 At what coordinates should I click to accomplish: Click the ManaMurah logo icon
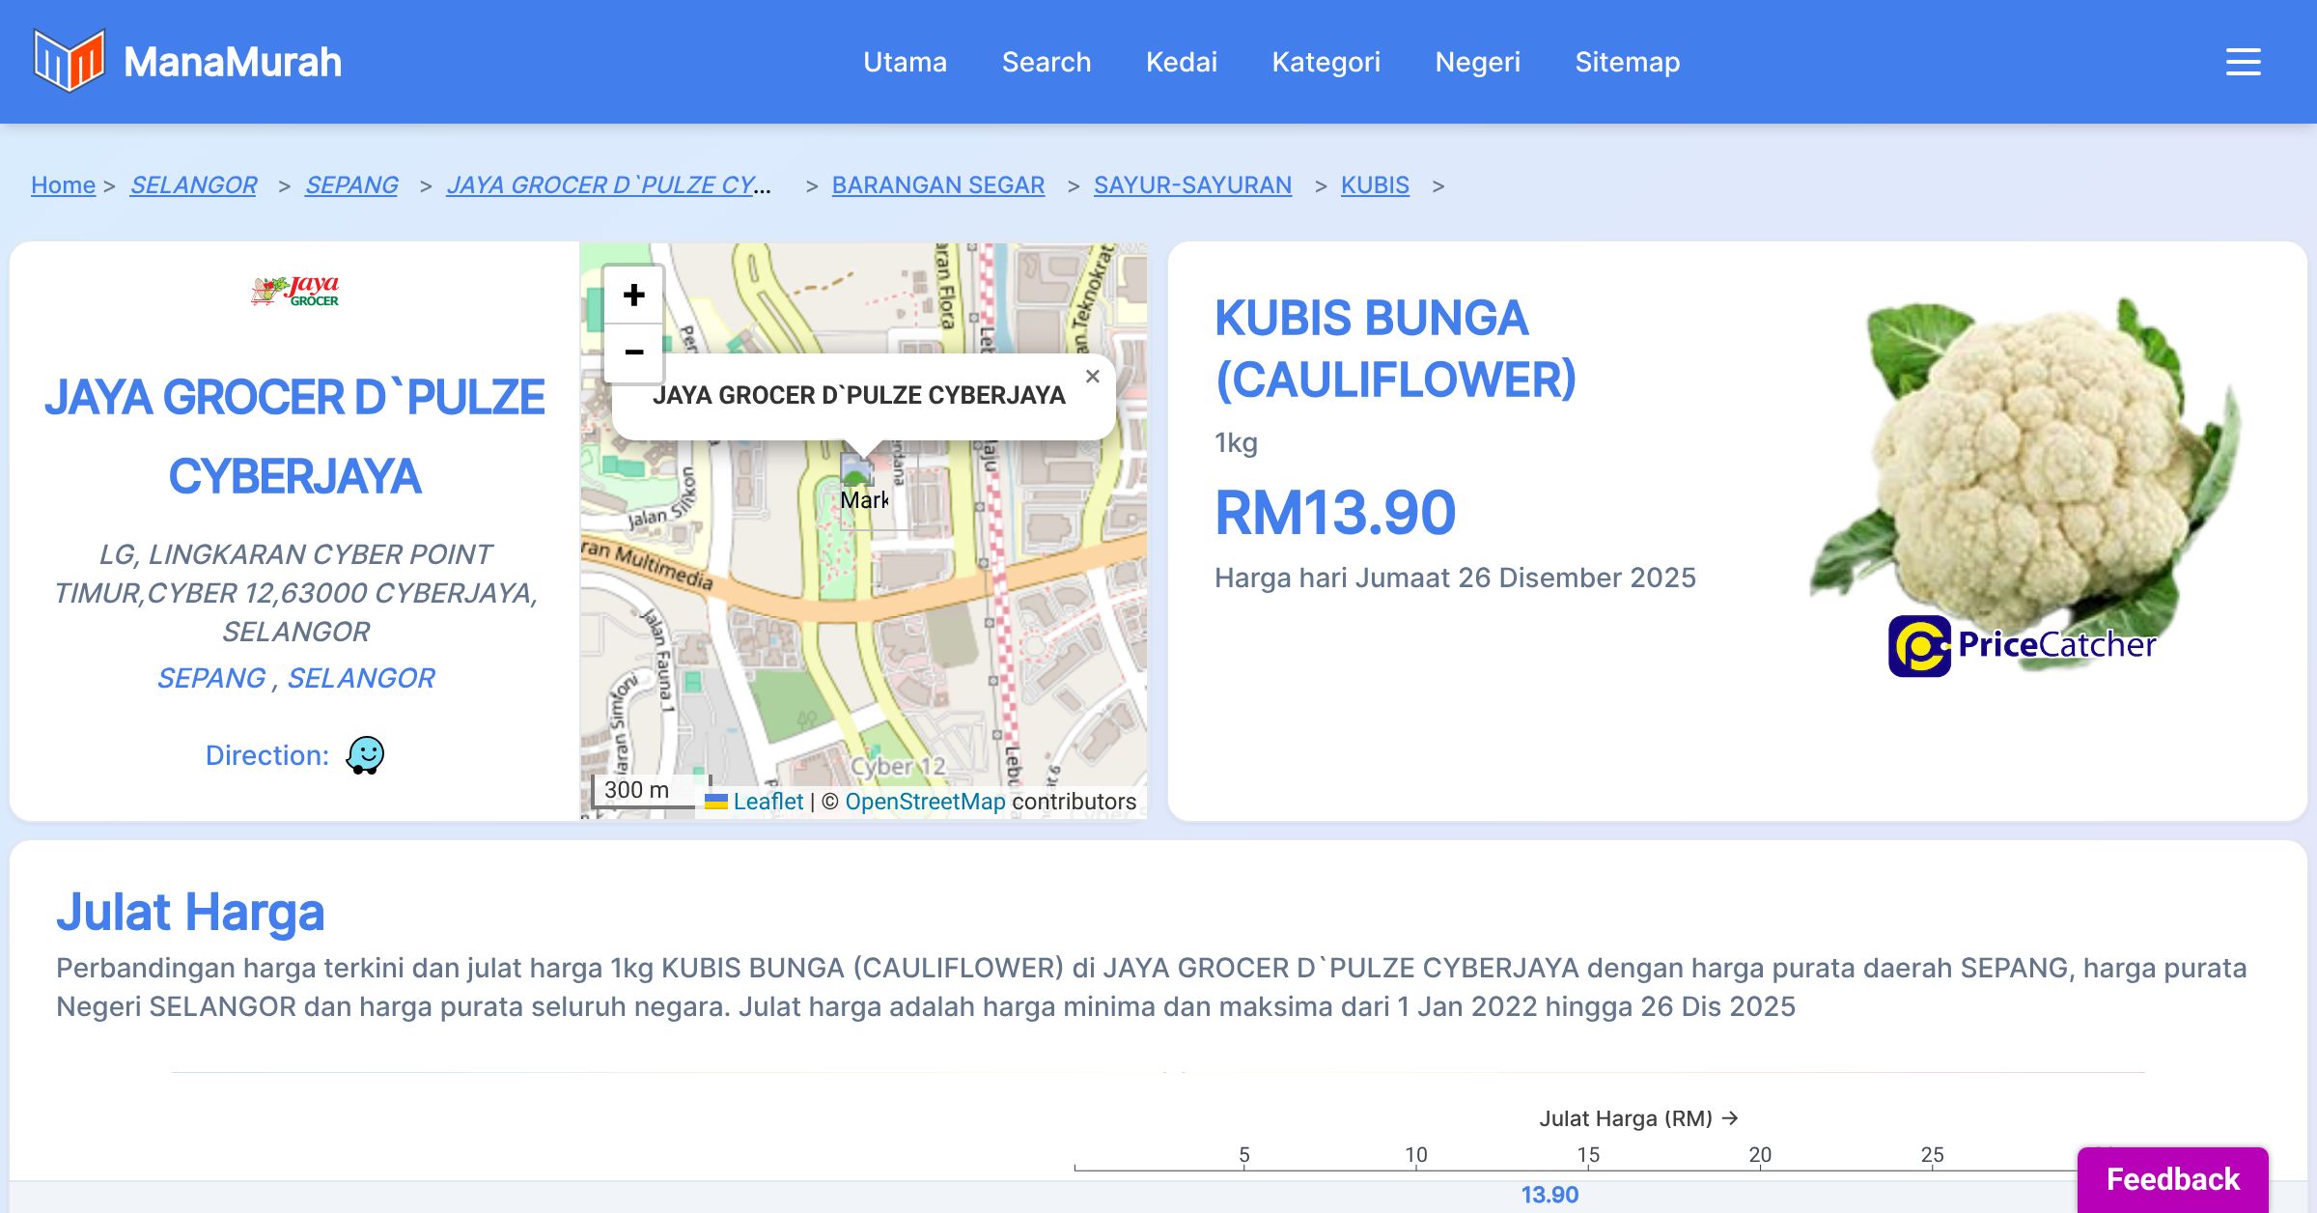pyautogui.click(x=69, y=61)
